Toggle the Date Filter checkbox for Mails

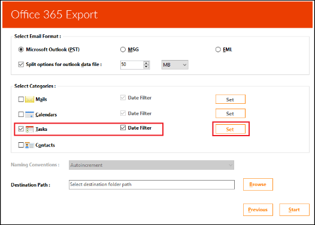123,98
